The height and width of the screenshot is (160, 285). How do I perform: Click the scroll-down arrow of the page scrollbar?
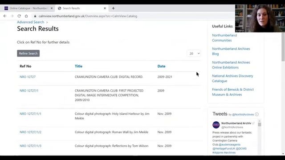click(283, 154)
